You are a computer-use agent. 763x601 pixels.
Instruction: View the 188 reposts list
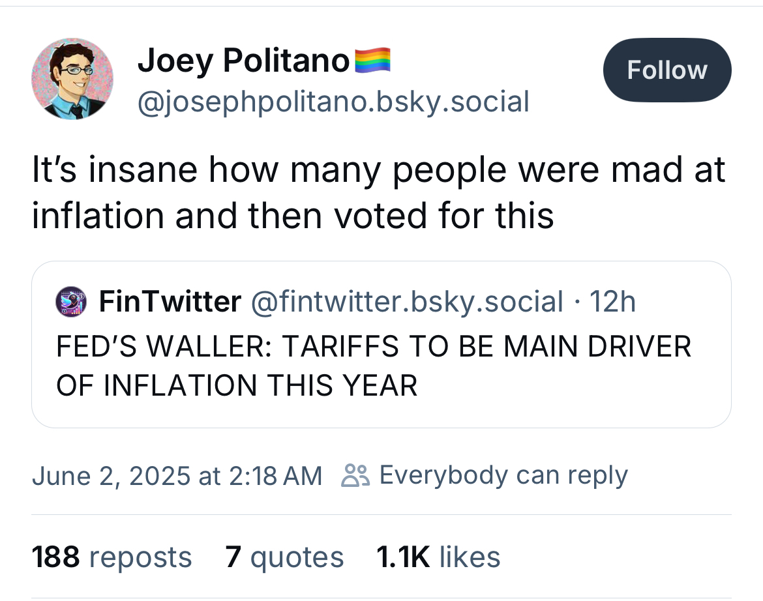pyautogui.click(x=112, y=557)
